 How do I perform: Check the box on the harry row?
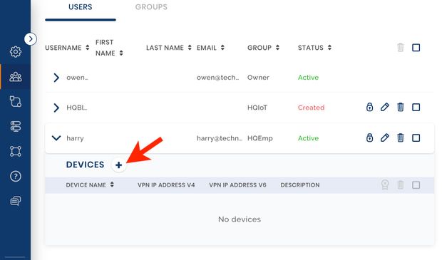[x=416, y=137]
